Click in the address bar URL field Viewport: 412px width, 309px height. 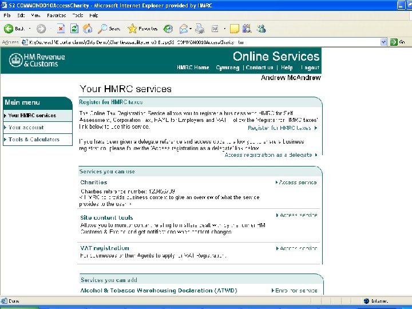204,42
